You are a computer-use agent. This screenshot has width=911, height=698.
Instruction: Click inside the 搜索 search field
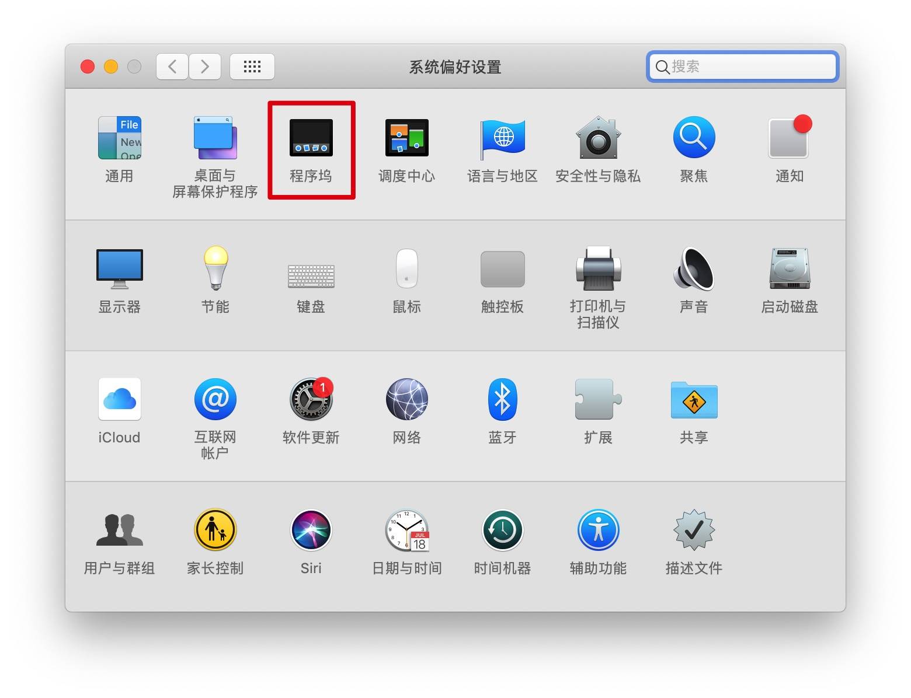click(742, 67)
